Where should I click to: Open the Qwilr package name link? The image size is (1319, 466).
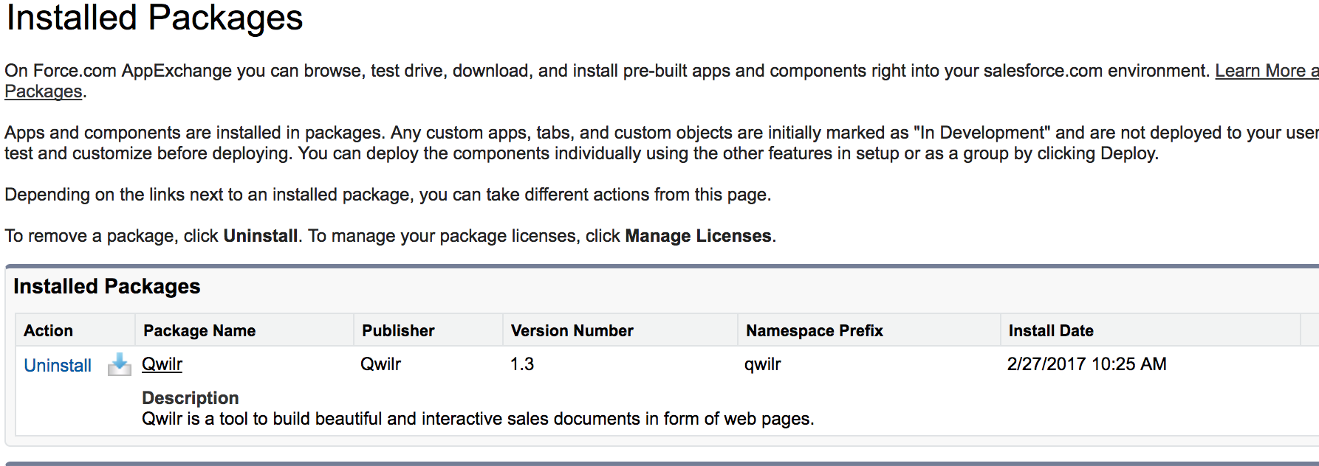tap(162, 364)
